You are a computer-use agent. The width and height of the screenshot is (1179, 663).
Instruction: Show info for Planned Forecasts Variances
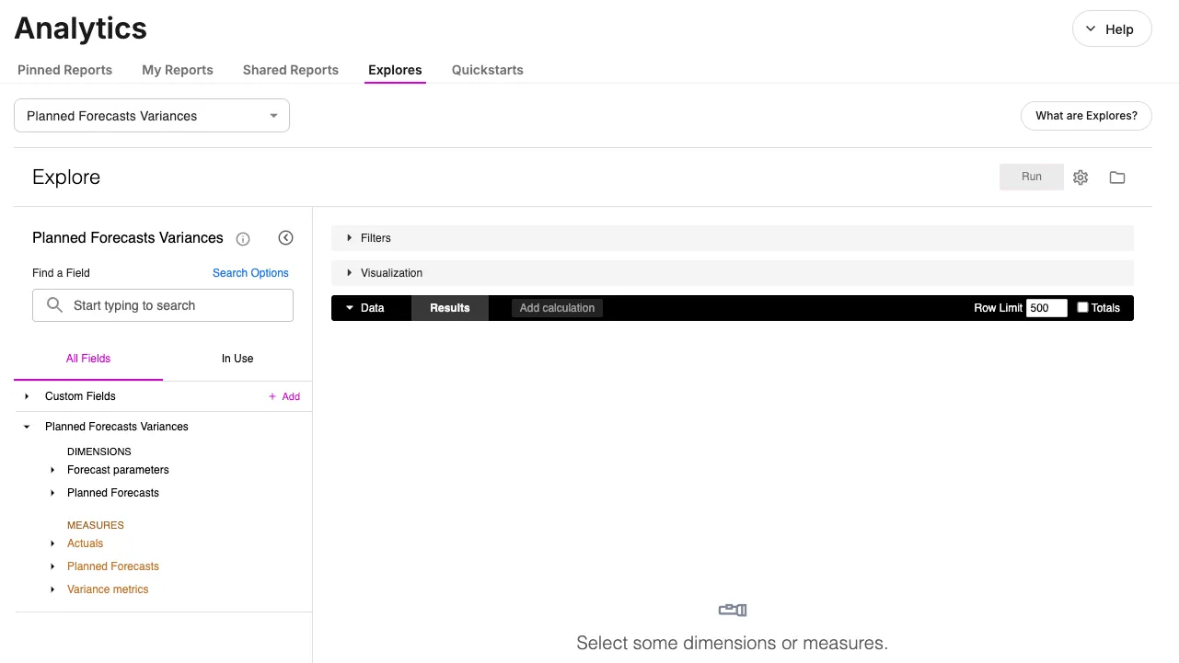[x=243, y=239]
